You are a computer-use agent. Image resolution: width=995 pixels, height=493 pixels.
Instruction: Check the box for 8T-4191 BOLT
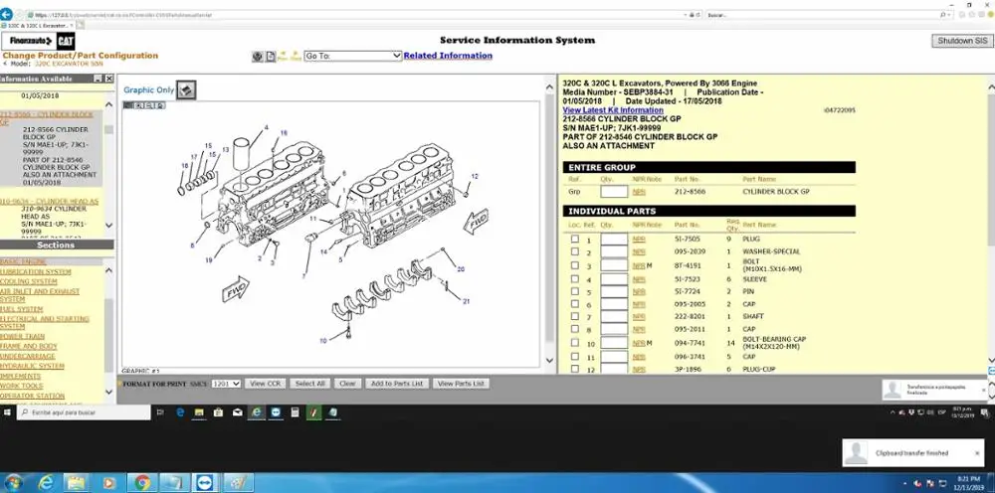[575, 265]
